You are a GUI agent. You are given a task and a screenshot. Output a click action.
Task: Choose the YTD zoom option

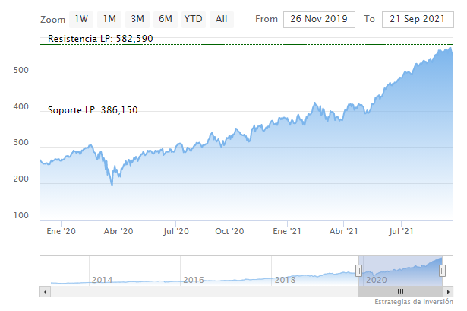click(194, 19)
